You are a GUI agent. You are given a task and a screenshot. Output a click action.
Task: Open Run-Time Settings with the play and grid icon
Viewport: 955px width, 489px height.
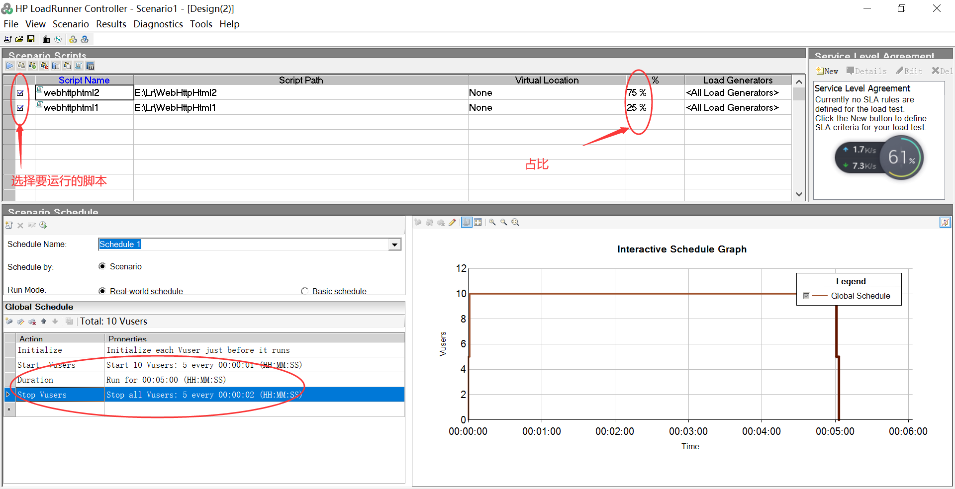56,66
